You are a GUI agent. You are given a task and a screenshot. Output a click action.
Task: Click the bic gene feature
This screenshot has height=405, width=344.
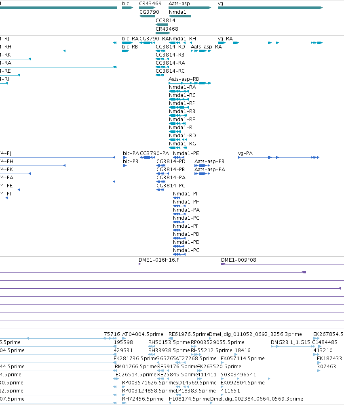pos(127,8)
